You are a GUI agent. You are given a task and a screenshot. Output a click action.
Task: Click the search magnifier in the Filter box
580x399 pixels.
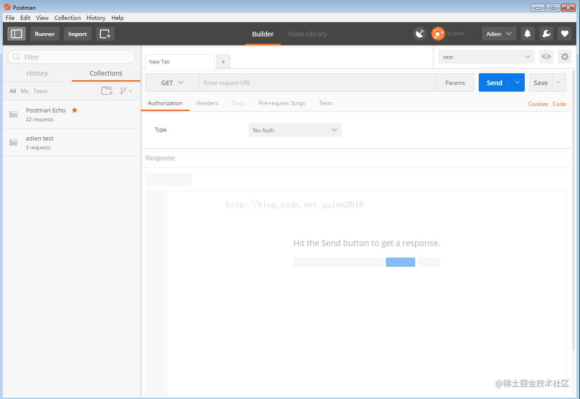15,57
